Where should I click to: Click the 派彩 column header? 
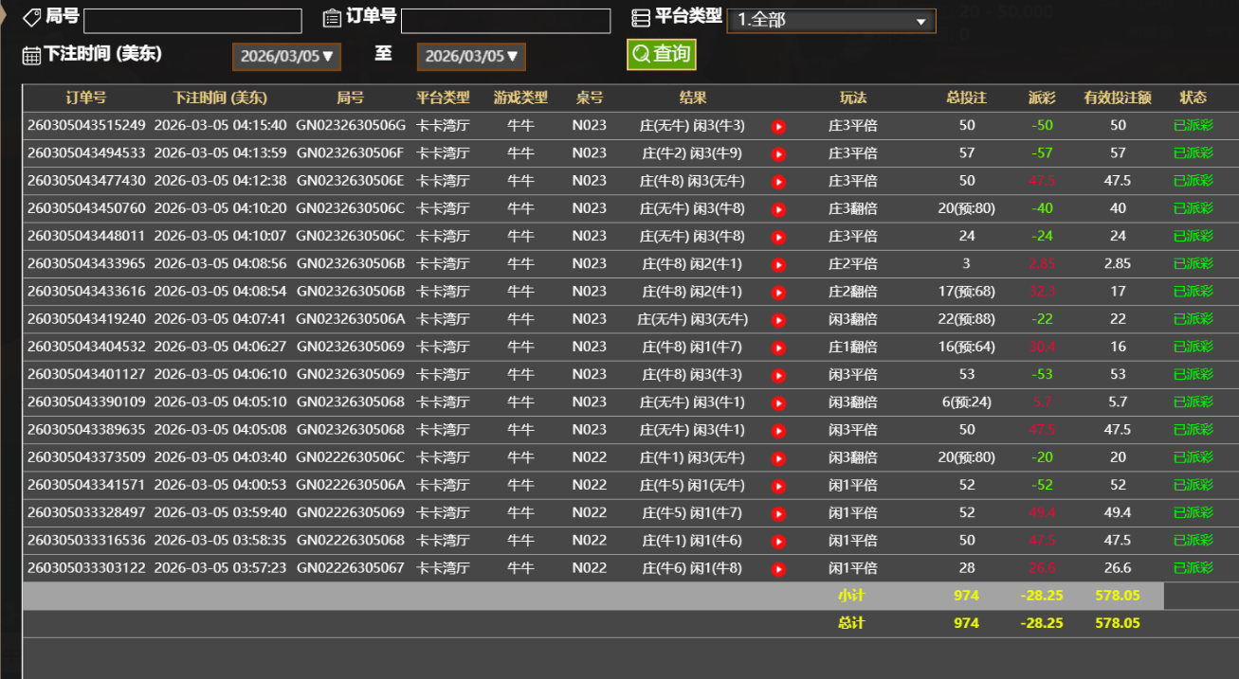coord(1042,98)
